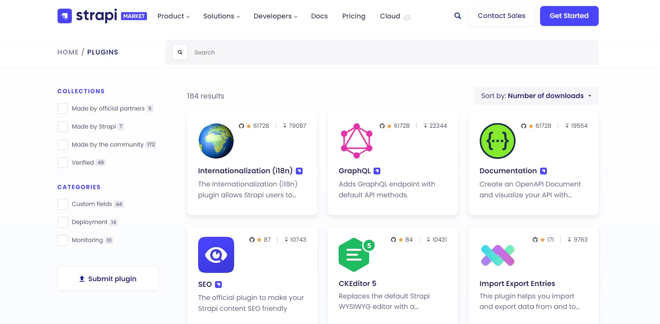
Task: Open the CKEditor 5 plugin title
Action: (x=357, y=284)
